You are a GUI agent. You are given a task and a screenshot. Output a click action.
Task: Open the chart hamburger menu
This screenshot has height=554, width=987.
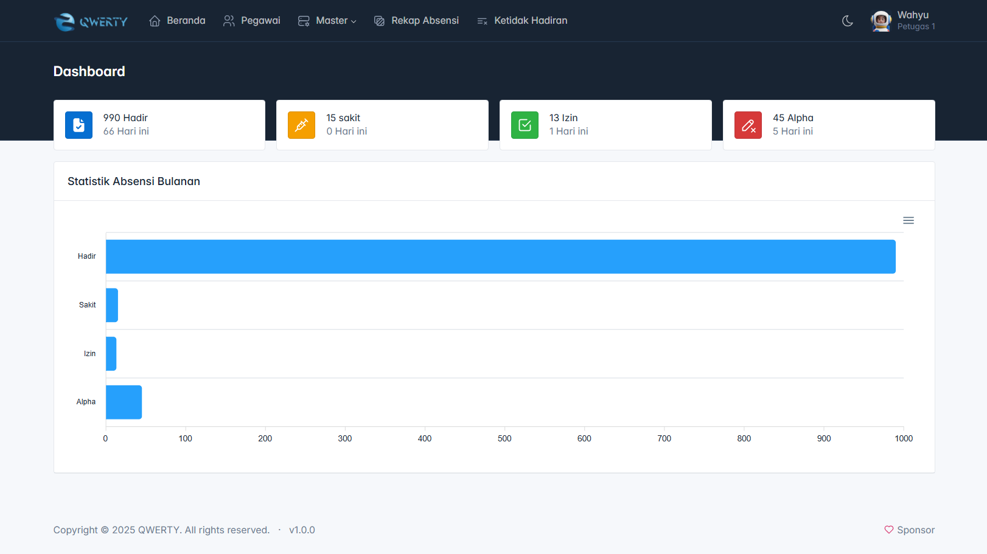point(909,220)
